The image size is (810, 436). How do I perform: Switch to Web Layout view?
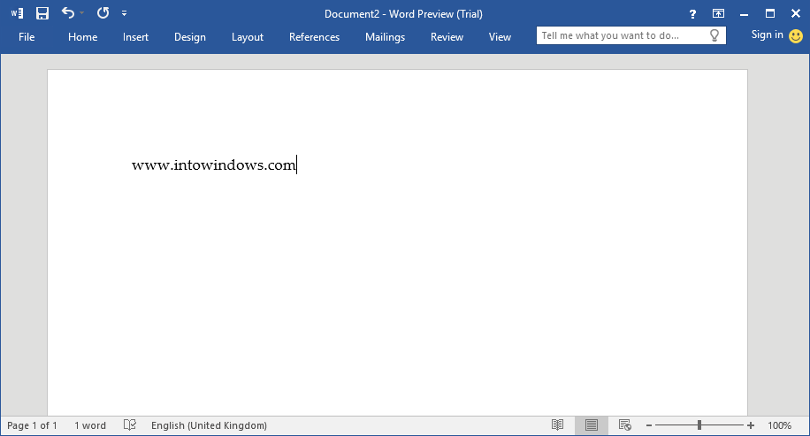tap(625, 425)
